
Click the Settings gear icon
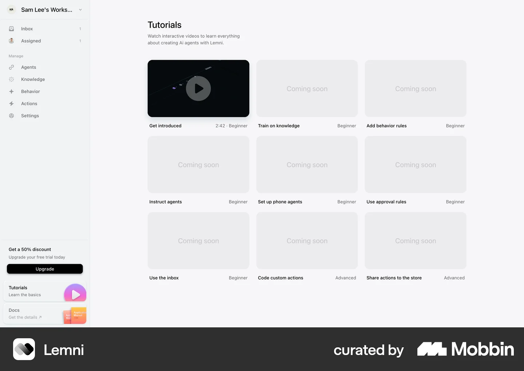coord(11,116)
